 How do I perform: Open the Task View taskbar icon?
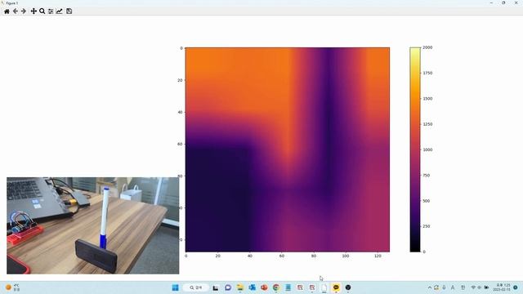click(216, 287)
